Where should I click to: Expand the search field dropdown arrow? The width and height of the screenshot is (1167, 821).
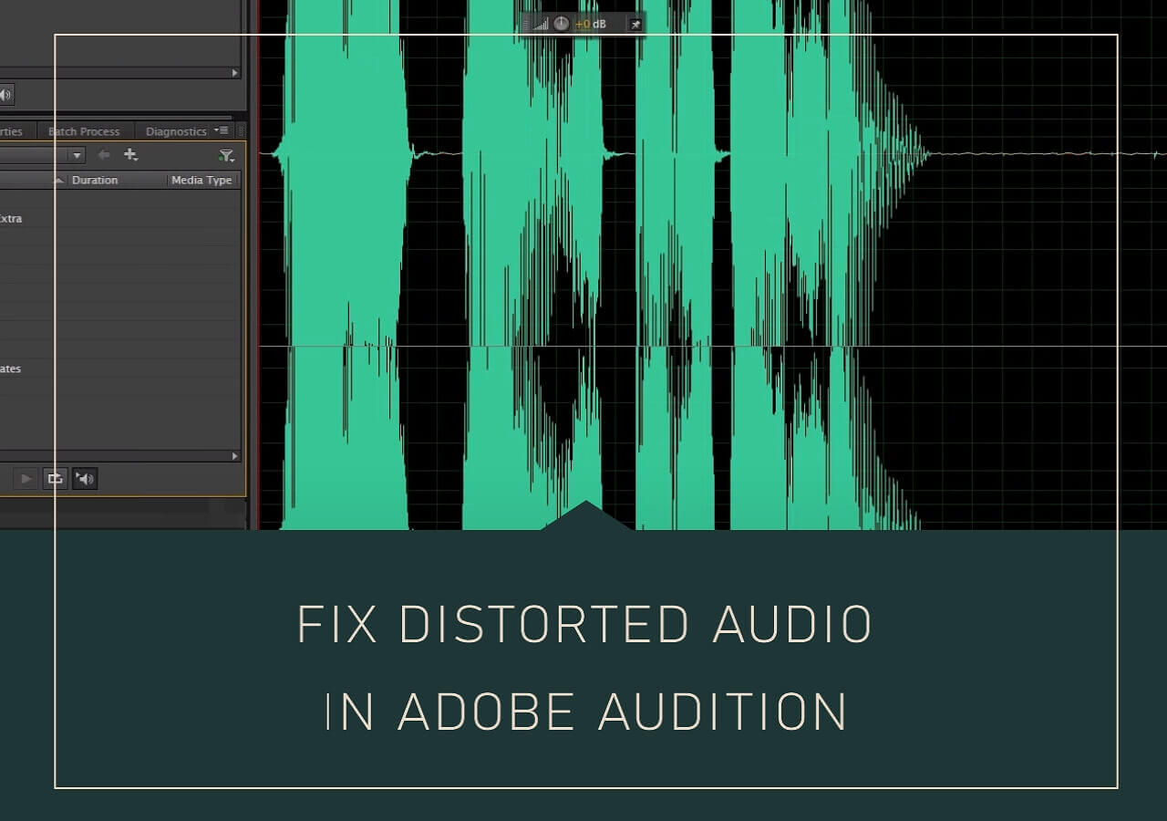click(77, 155)
